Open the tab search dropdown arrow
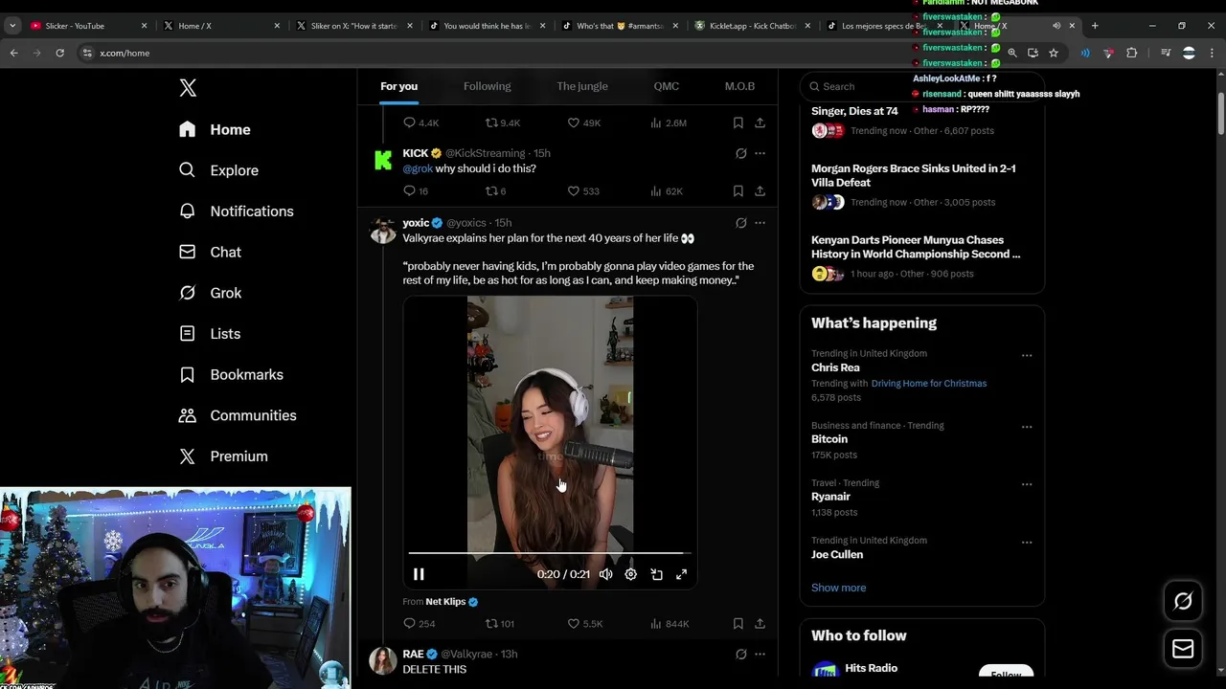The height and width of the screenshot is (689, 1226). point(12,26)
